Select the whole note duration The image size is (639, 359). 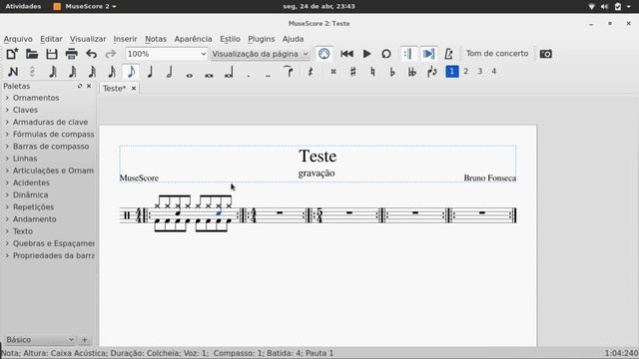tap(189, 75)
